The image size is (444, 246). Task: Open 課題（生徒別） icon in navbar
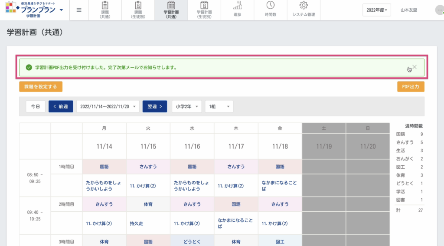pos(138,6)
